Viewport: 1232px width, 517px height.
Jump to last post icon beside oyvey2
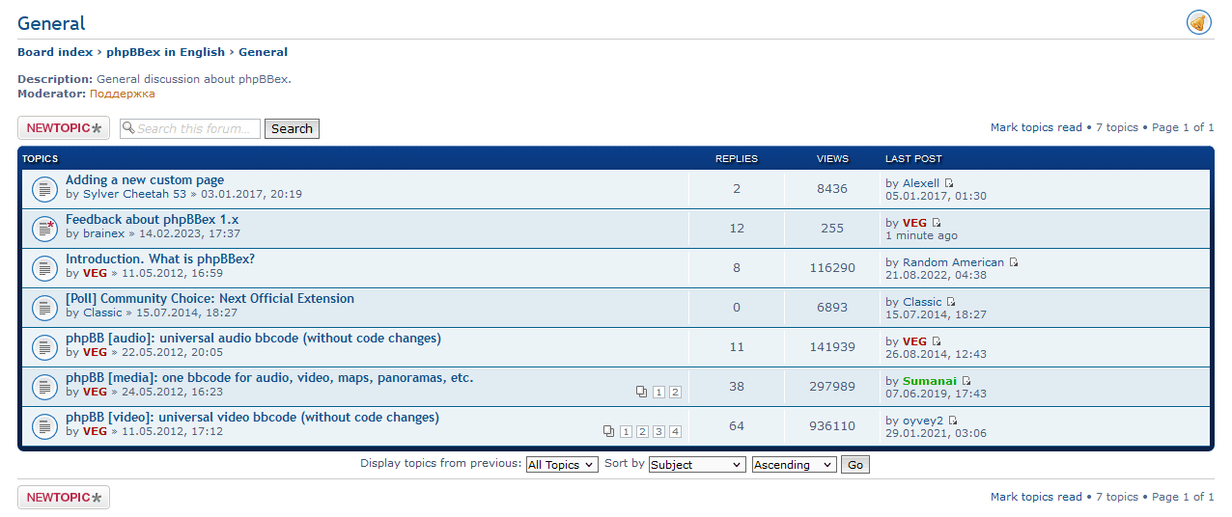[x=953, y=421]
